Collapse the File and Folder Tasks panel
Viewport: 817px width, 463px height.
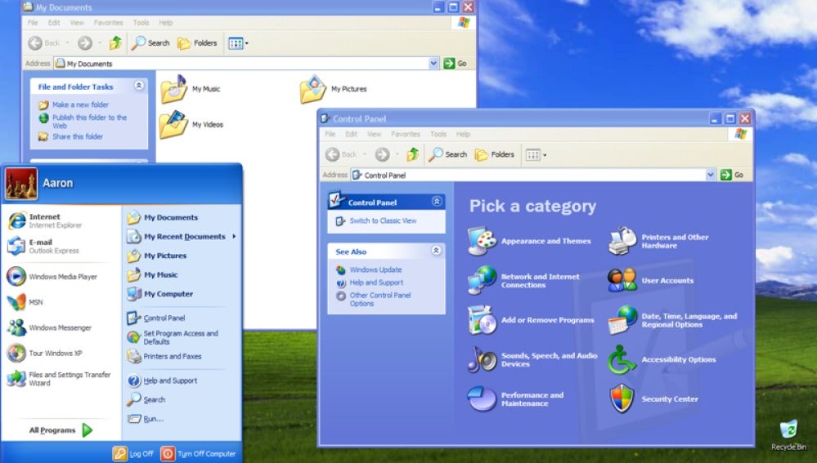(139, 86)
